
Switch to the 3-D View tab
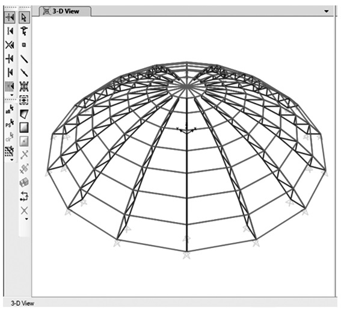(65, 11)
